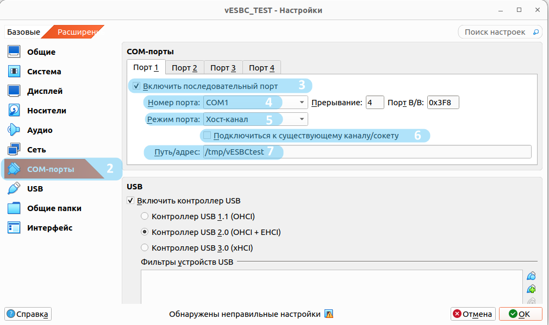The width and height of the screenshot is (549, 325).
Task: Choose Контроллер USB 1.1 (OHCI) option
Action: (145, 216)
